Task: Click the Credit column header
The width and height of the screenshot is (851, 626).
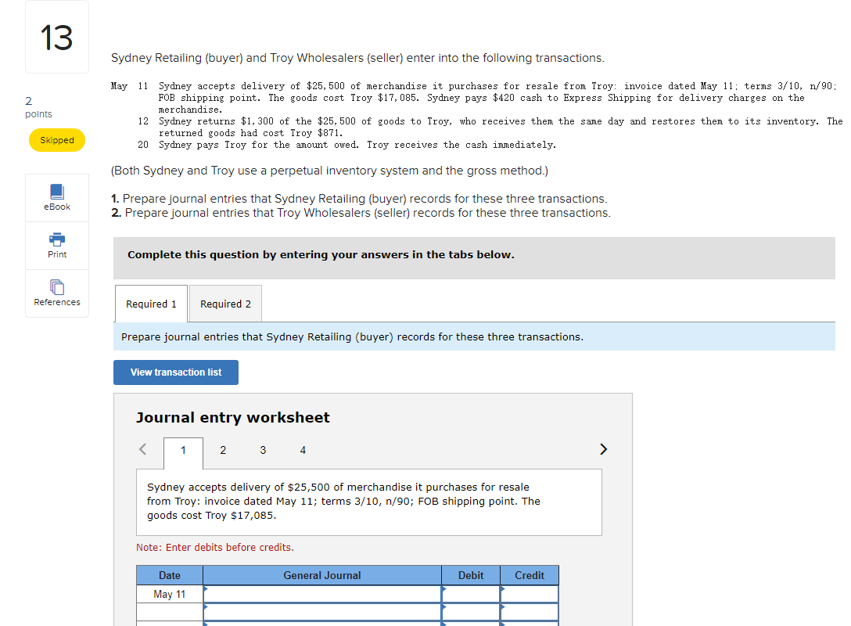Action: (530, 575)
